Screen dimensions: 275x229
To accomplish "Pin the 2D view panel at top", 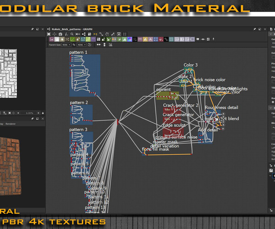I will (x=32, y=29).
